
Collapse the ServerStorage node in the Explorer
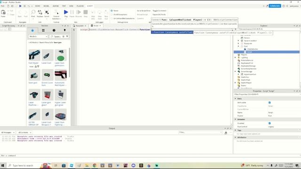coord(236,71)
